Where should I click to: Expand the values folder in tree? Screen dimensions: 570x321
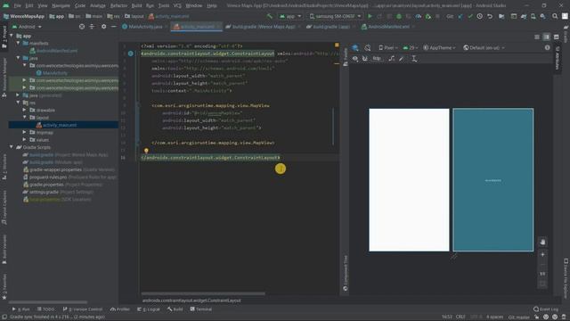point(24,140)
